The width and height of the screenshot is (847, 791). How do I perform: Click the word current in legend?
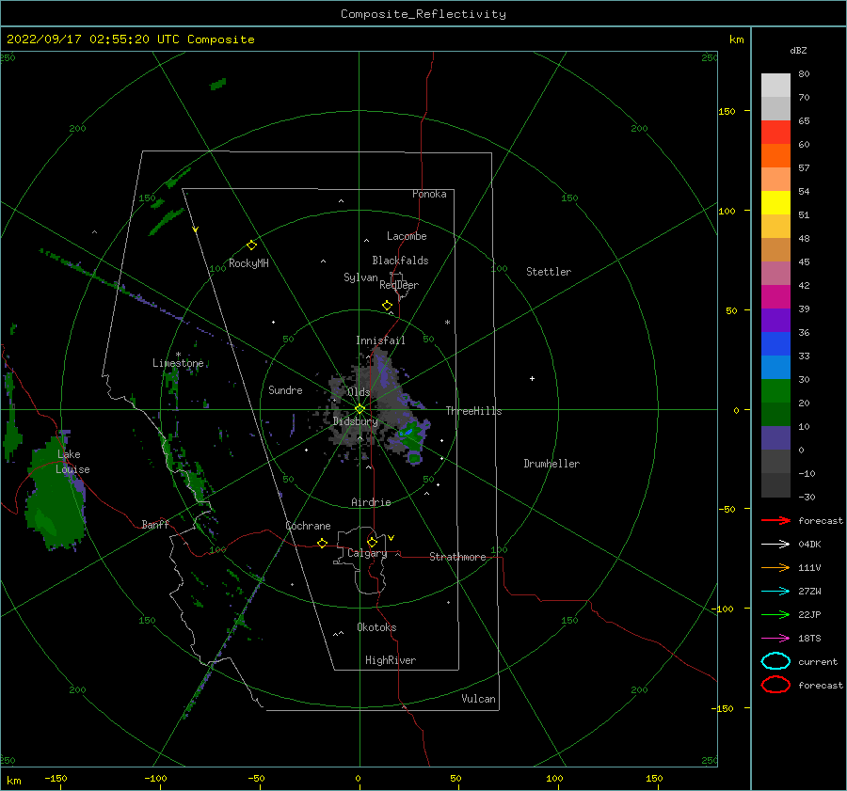click(818, 661)
